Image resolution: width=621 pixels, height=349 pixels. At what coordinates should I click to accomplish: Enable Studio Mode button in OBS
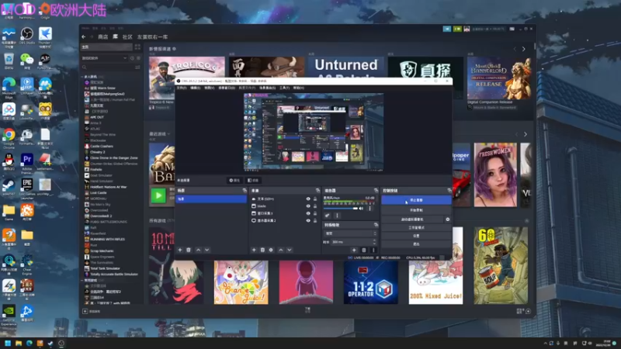(416, 227)
